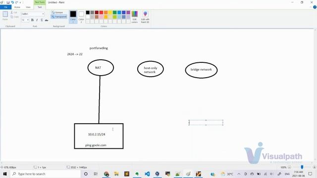Click the taskbar search box
Screen dimensions: 317x178
pos(45,174)
